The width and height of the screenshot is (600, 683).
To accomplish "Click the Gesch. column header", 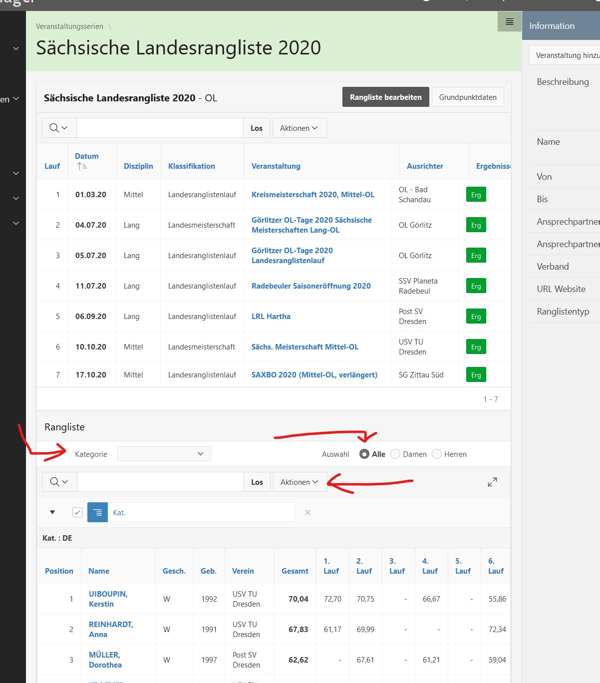I will [174, 571].
